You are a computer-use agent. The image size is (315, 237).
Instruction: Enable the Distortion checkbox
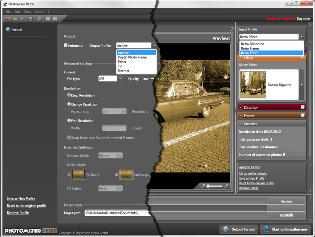(303, 107)
